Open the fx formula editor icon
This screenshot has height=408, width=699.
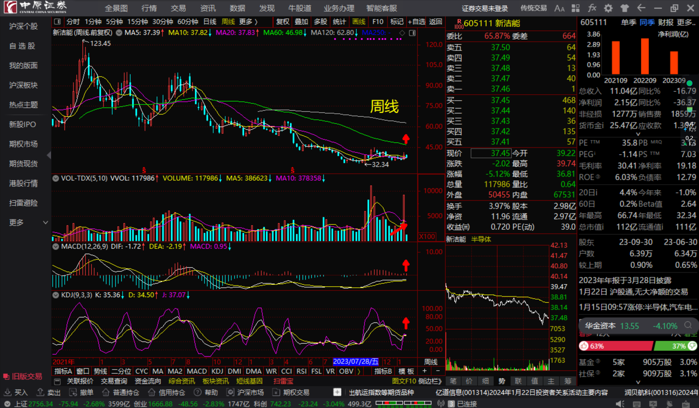tap(592, 8)
